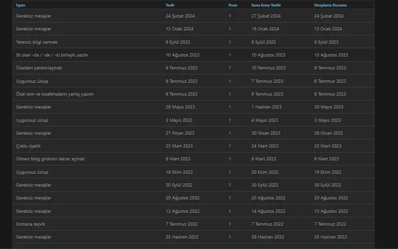Click expiry date '28 Haziran 2022'
The width and height of the screenshot is (398, 249).
coord(268,237)
